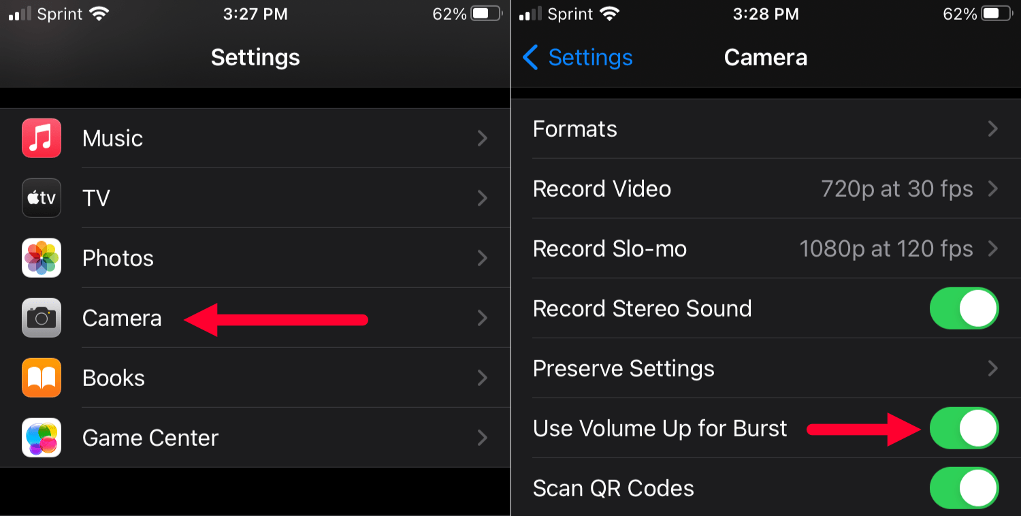
Task: Tap the 3:28 PM clock display
Action: coord(766,14)
